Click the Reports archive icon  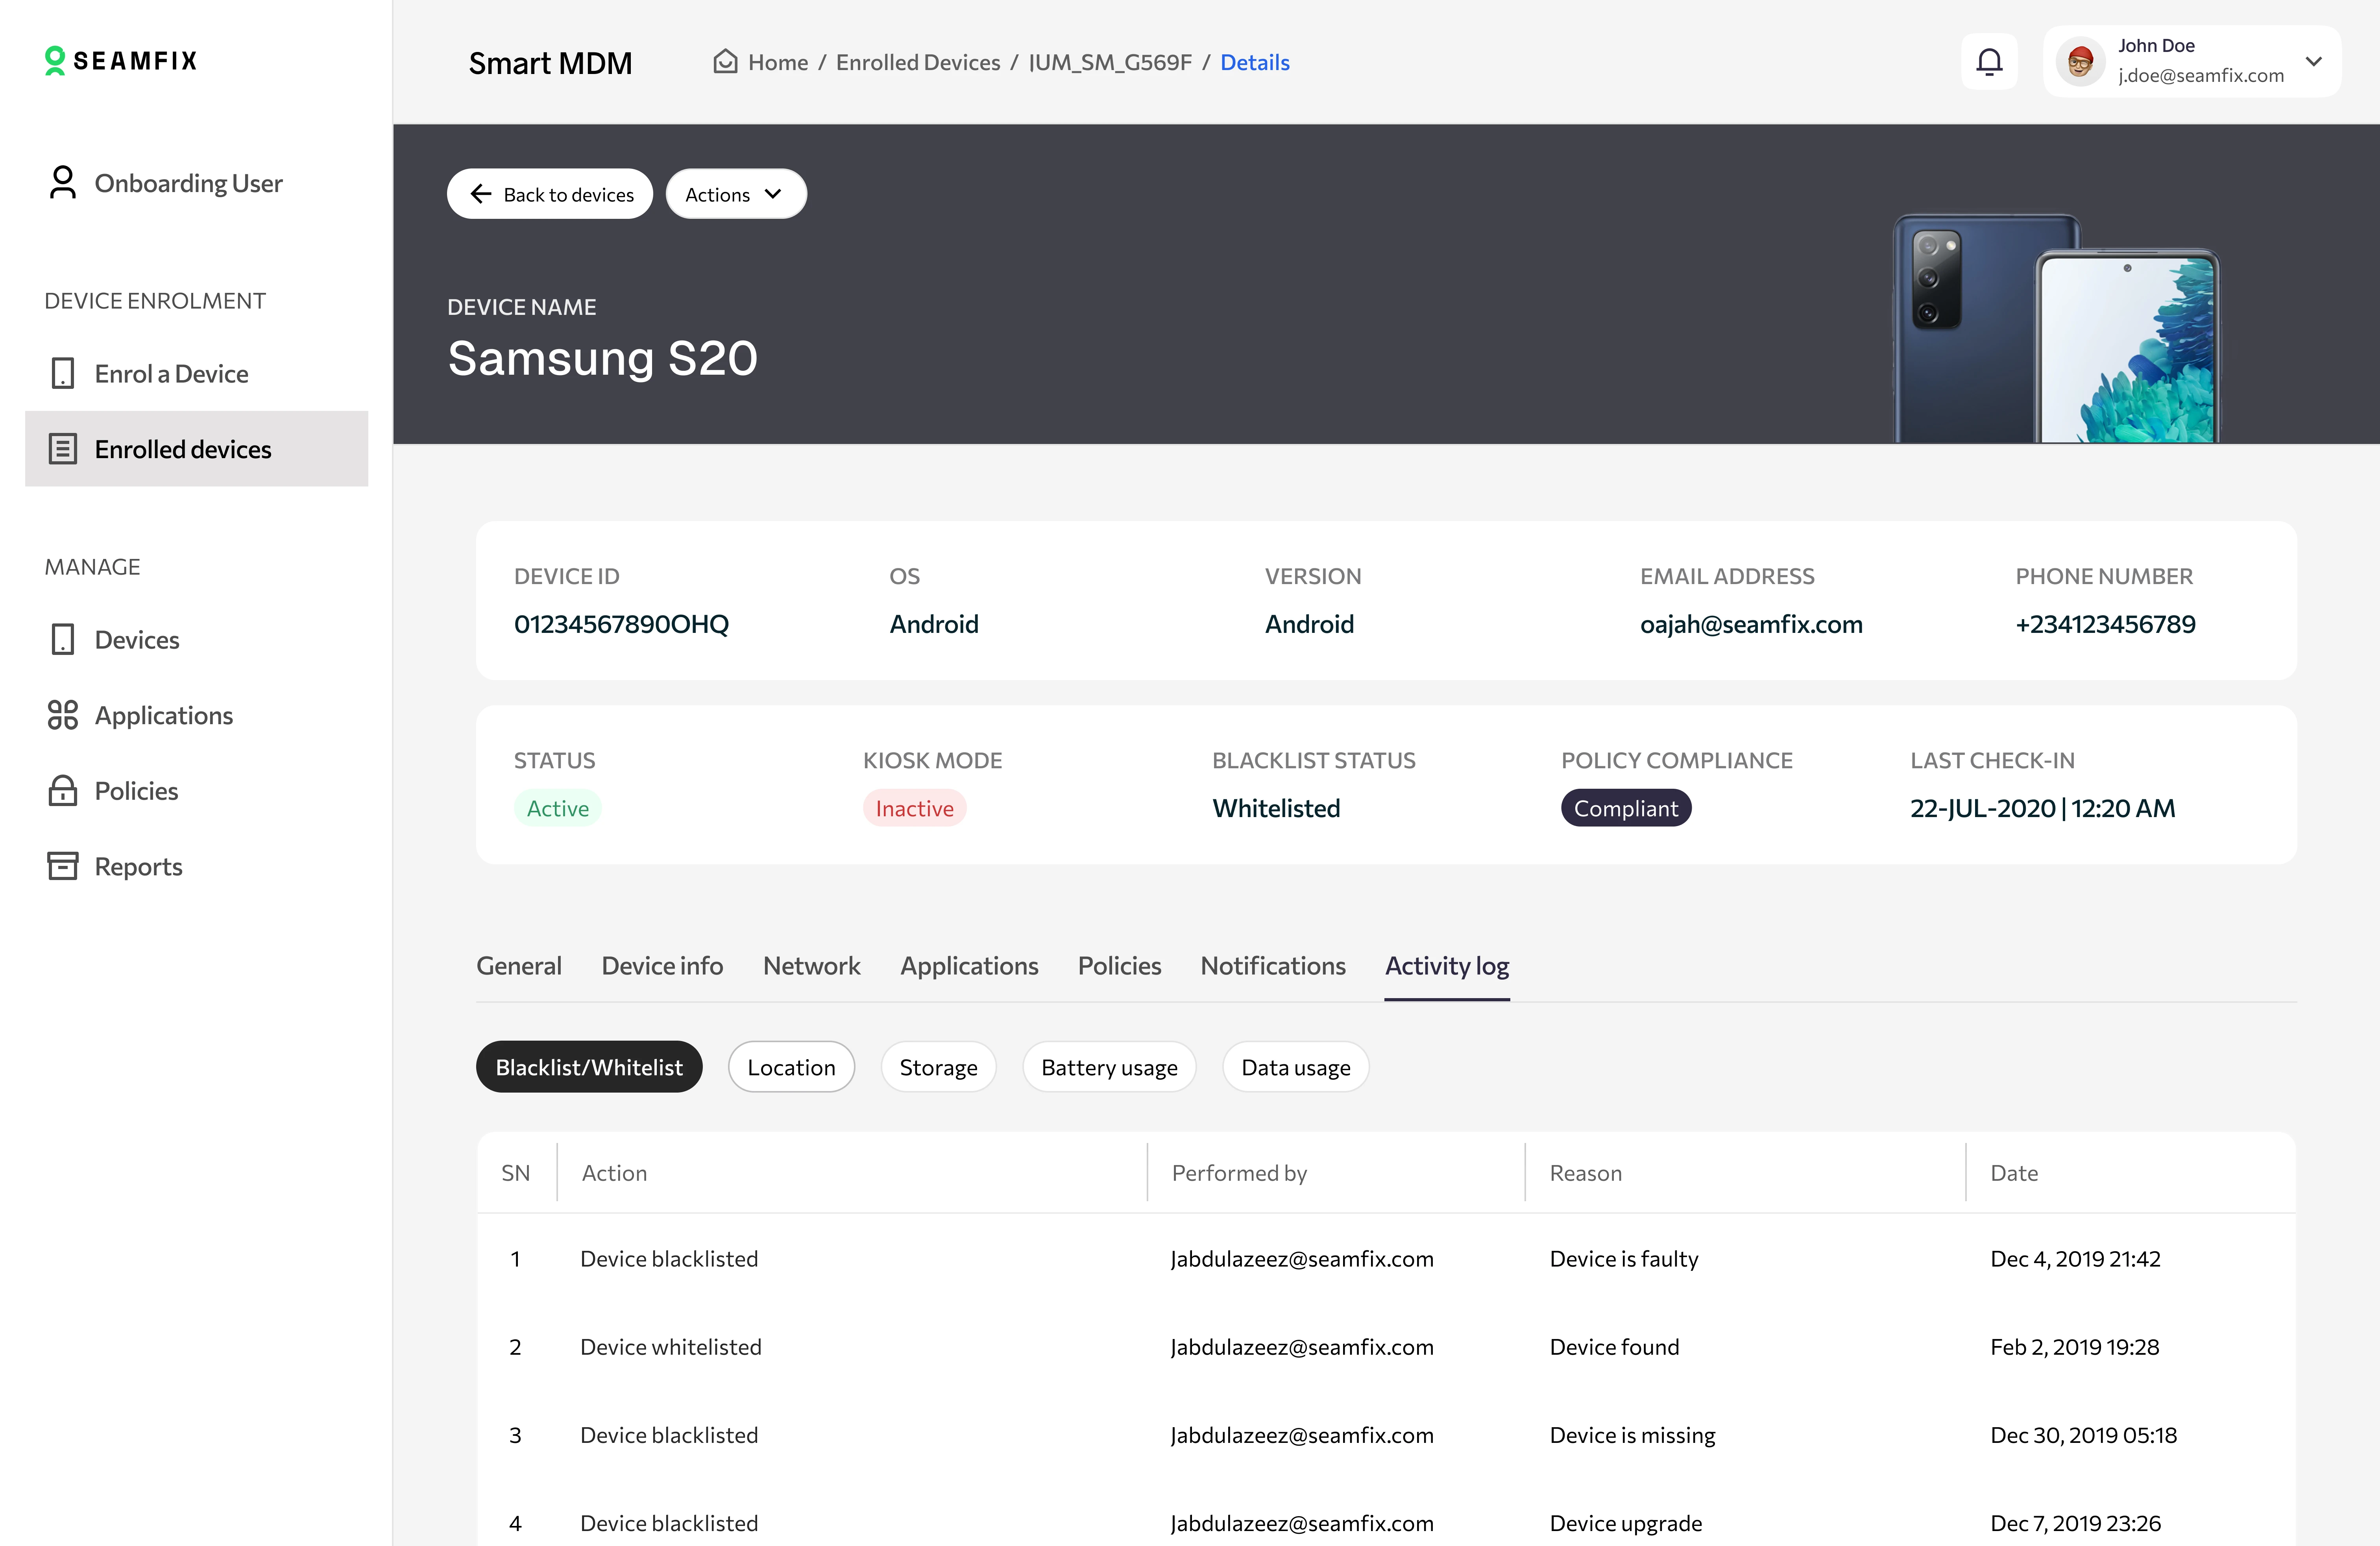pos(62,866)
